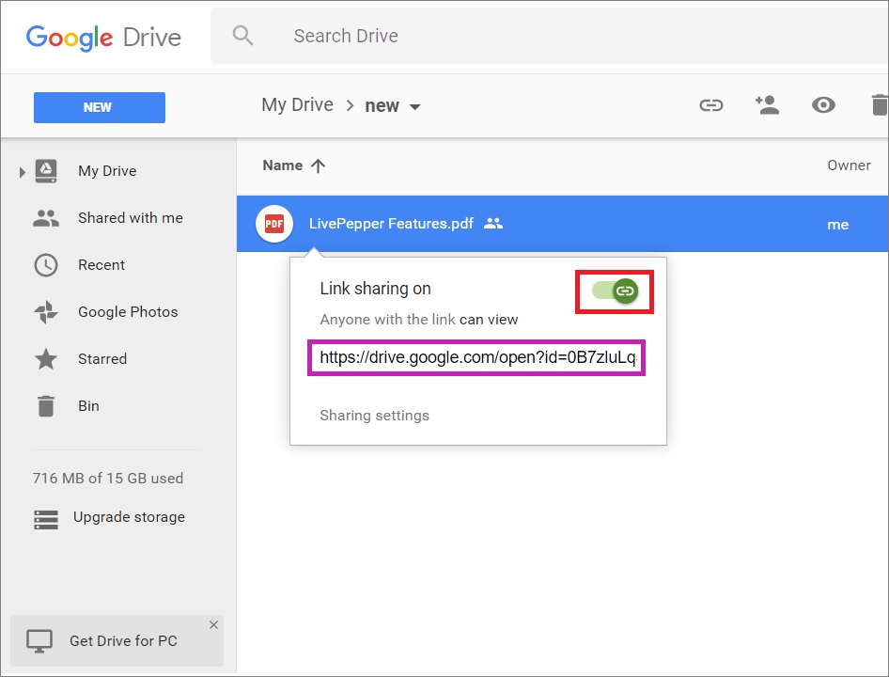Expand the My Drive tree arrow
Viewport: 889px width, 677px height.
(23, 172)
